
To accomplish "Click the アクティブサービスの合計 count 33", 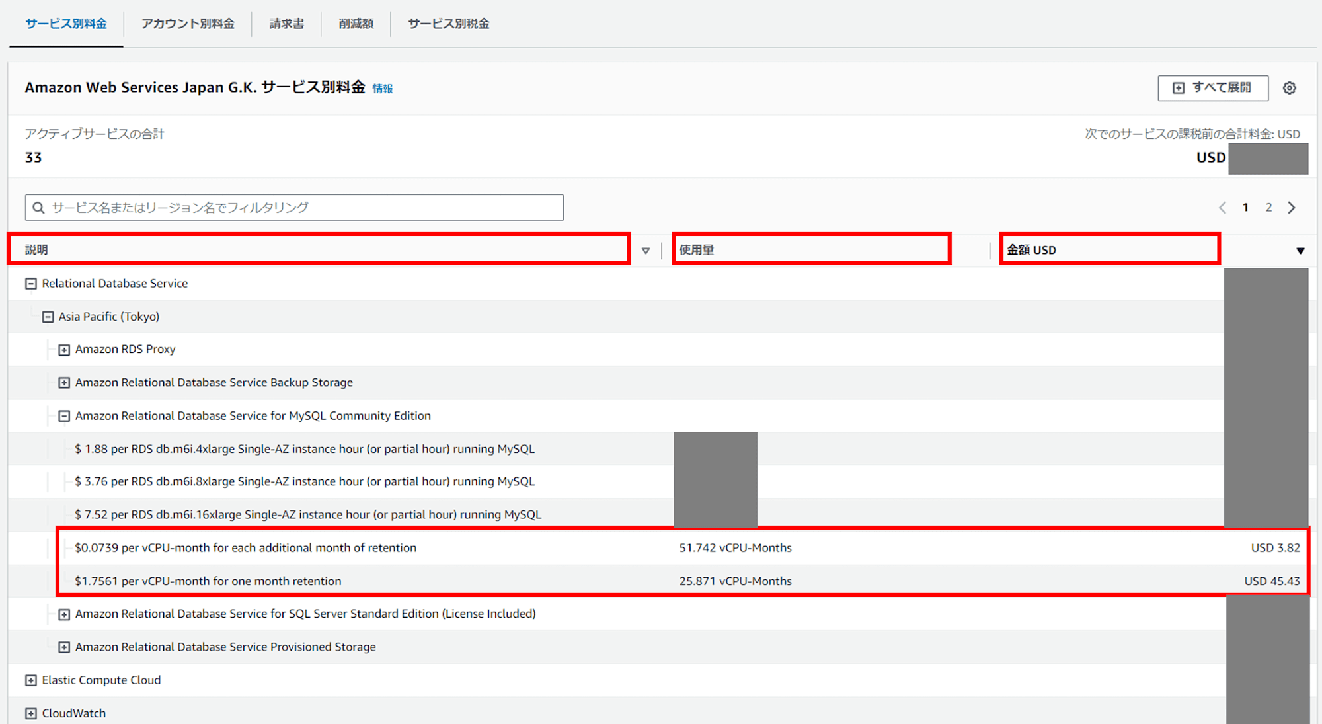I will tap(33, 158).
